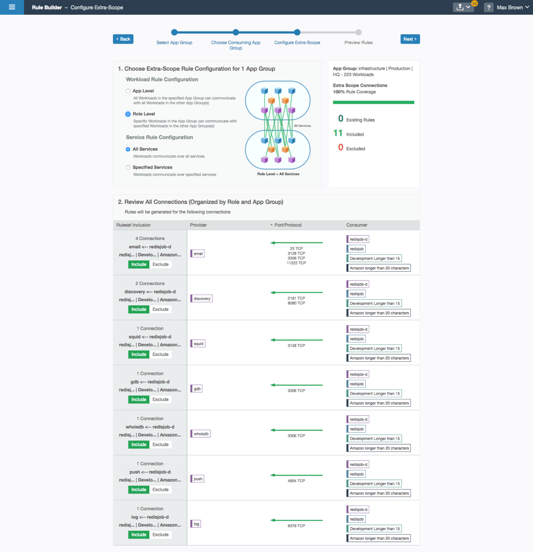Open the chevron beside the export icon
Image resolution: width=533 pixels, height=552 pixels.
pos(468,7)
